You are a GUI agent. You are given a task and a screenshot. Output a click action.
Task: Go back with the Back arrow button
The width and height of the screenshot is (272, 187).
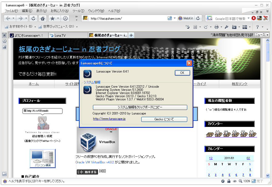(8, 18)
